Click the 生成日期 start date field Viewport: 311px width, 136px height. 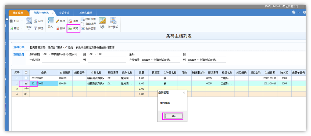(x=60, y=60)
